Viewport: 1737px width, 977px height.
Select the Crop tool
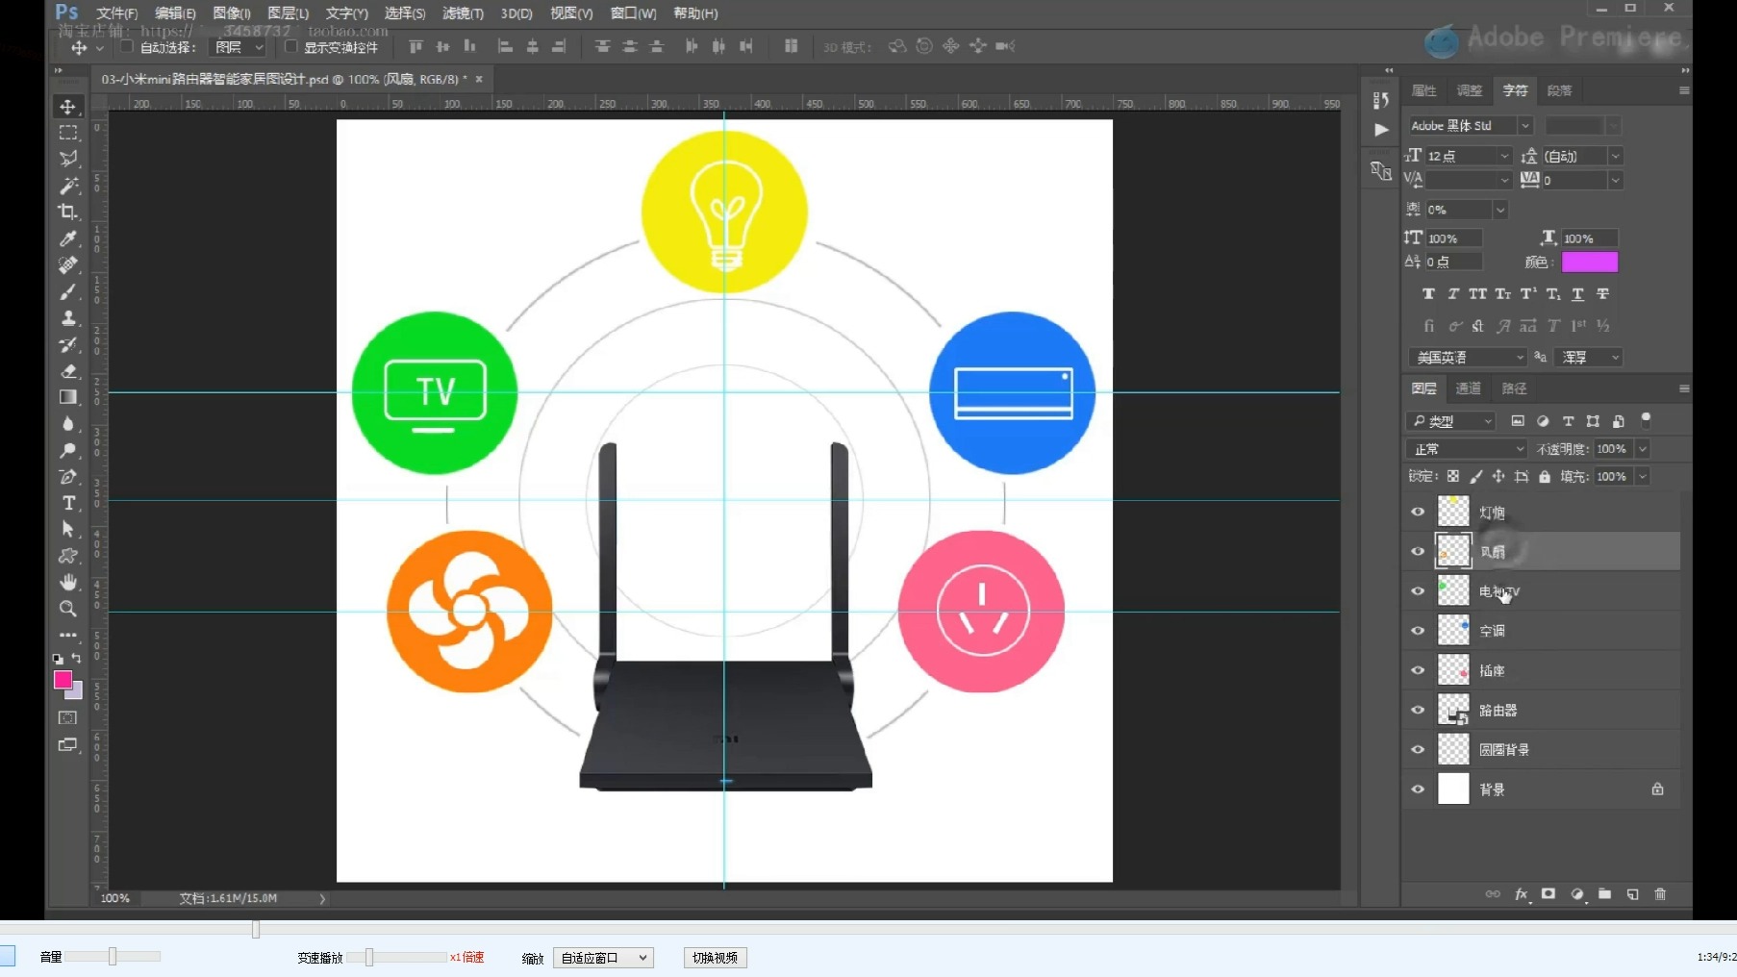[x=67, y=212]
